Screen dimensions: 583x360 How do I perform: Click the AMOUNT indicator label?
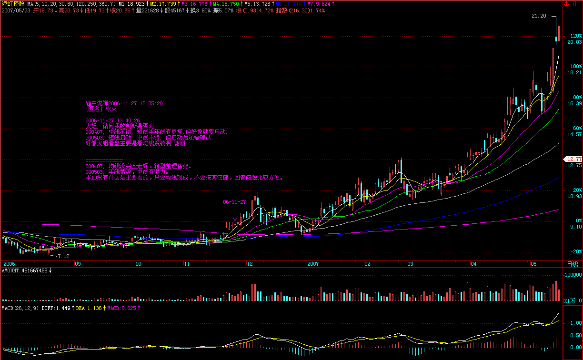pos(11,270)
